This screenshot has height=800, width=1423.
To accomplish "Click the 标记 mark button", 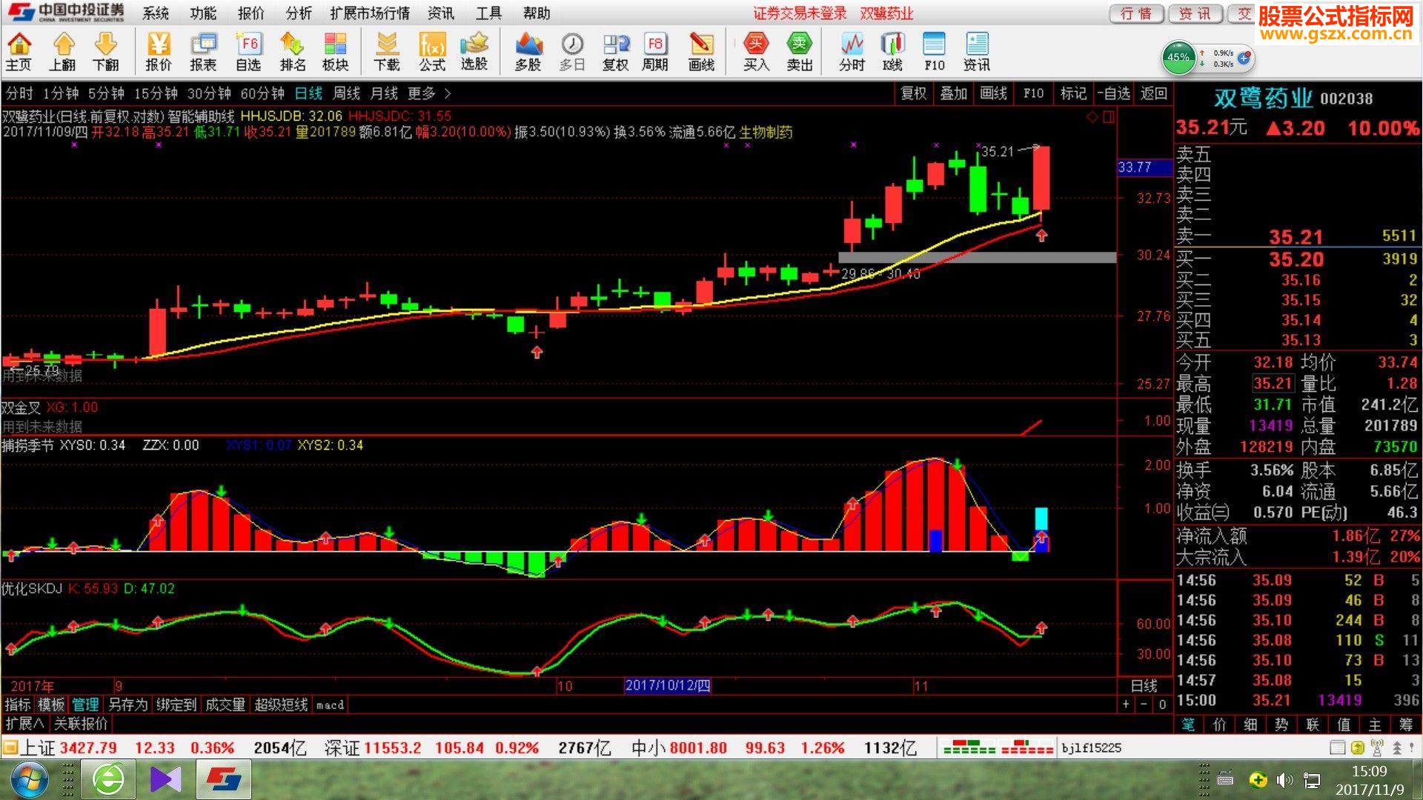I will click(x=1073, y=93).
